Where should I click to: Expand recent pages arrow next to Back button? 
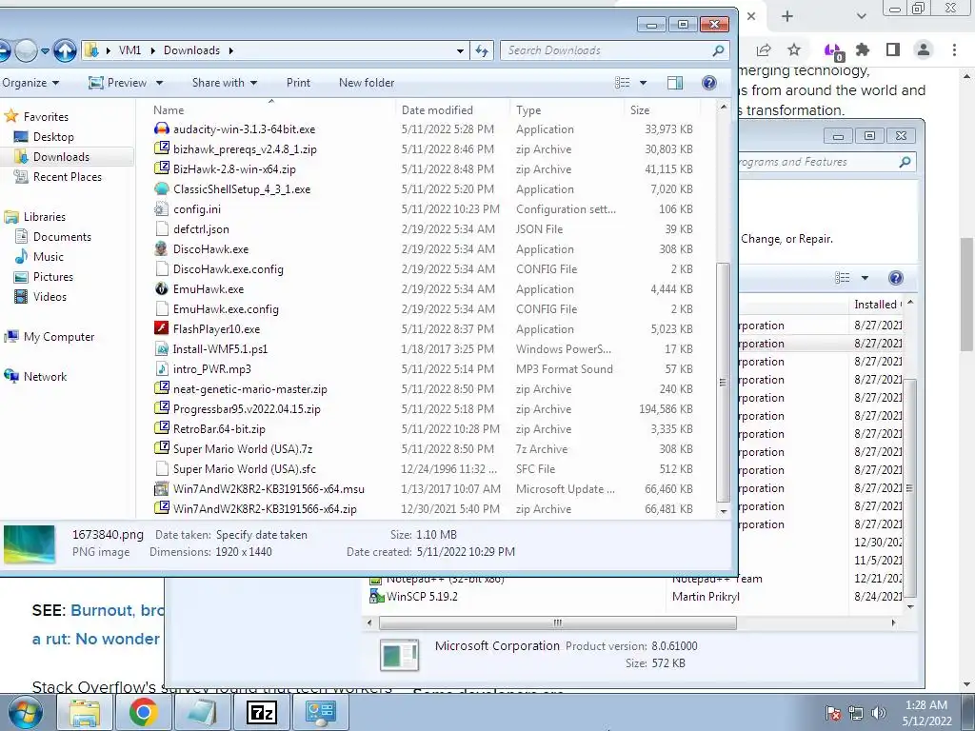pos(46,51)
